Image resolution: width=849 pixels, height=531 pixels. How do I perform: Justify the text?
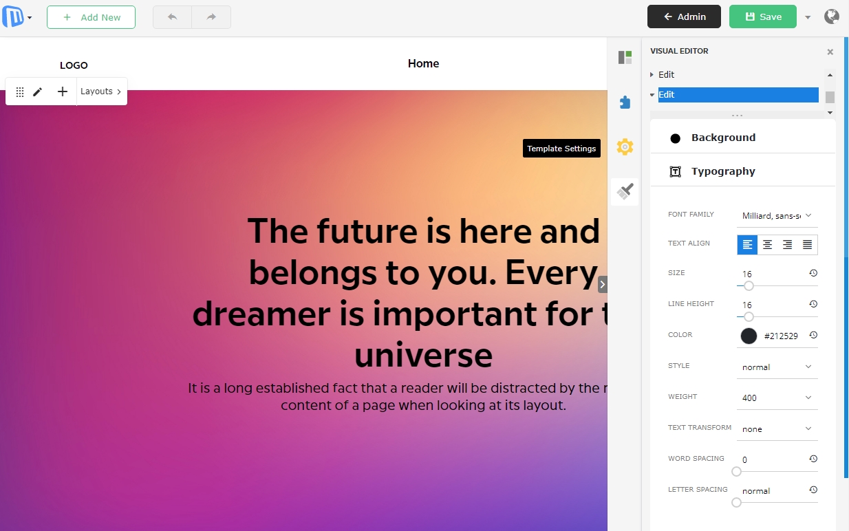808,245
